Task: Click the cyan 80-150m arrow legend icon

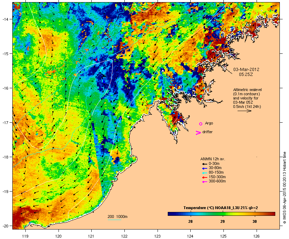Action: click(x=204, y=173)
